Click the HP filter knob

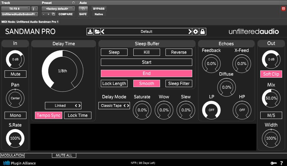[242, 110]
